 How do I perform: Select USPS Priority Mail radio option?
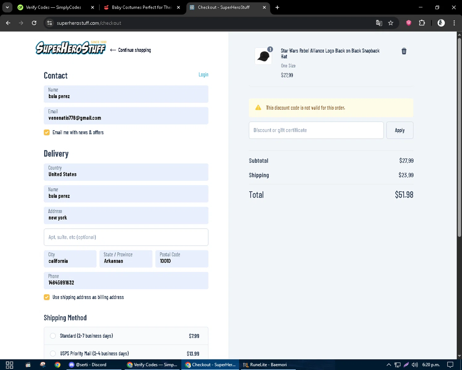tap(53, 353)
